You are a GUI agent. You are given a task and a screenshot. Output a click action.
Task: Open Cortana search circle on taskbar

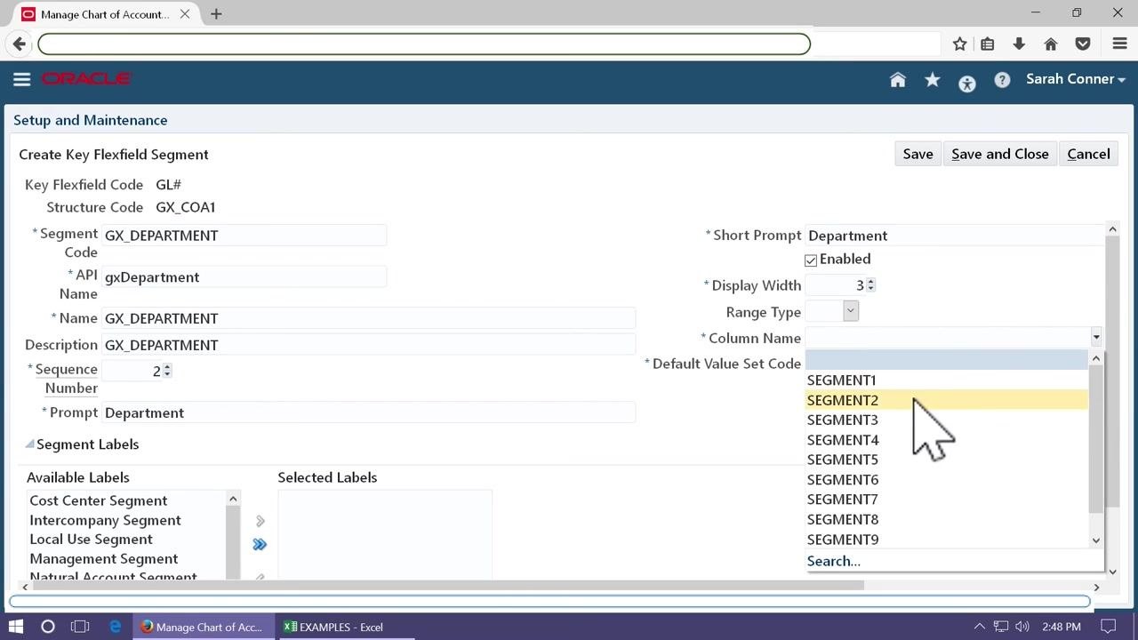point(48,627)
